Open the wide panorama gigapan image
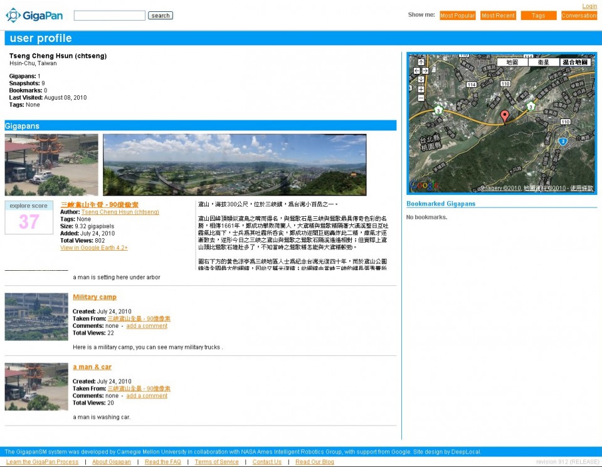 point(235,164)
